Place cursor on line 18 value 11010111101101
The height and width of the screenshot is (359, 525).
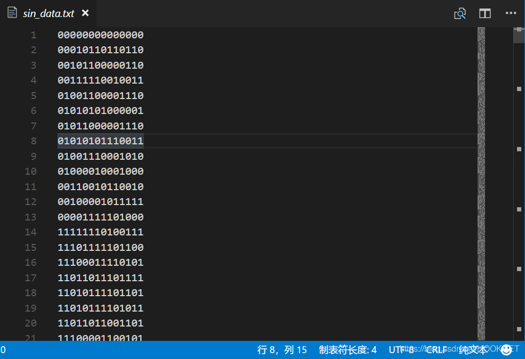(100, 293)
